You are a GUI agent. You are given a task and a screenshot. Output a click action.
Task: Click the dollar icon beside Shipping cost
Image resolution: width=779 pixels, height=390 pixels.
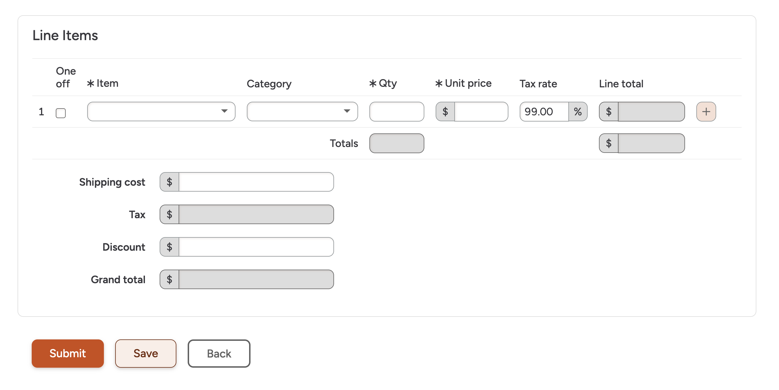coord(169,182)
